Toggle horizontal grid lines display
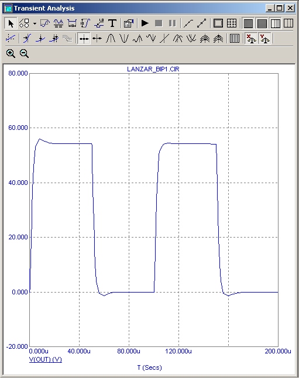Screen dimensions: 299x378 (262, 23)
